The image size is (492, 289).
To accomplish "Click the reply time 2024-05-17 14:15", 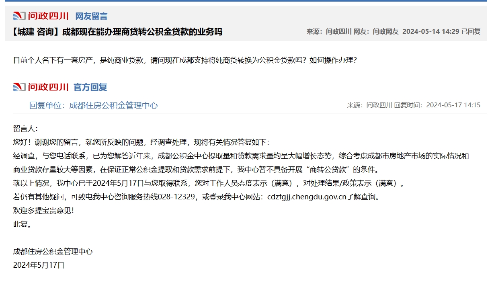I will (453, 105).
